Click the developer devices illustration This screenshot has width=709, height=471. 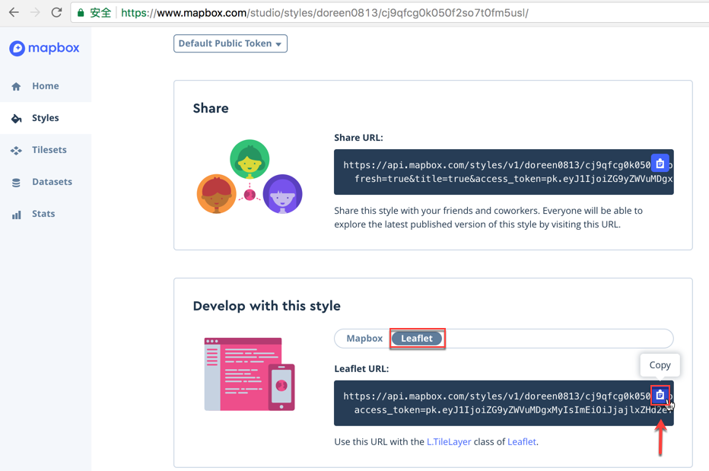pyautogui.click(x=250, y=374)
